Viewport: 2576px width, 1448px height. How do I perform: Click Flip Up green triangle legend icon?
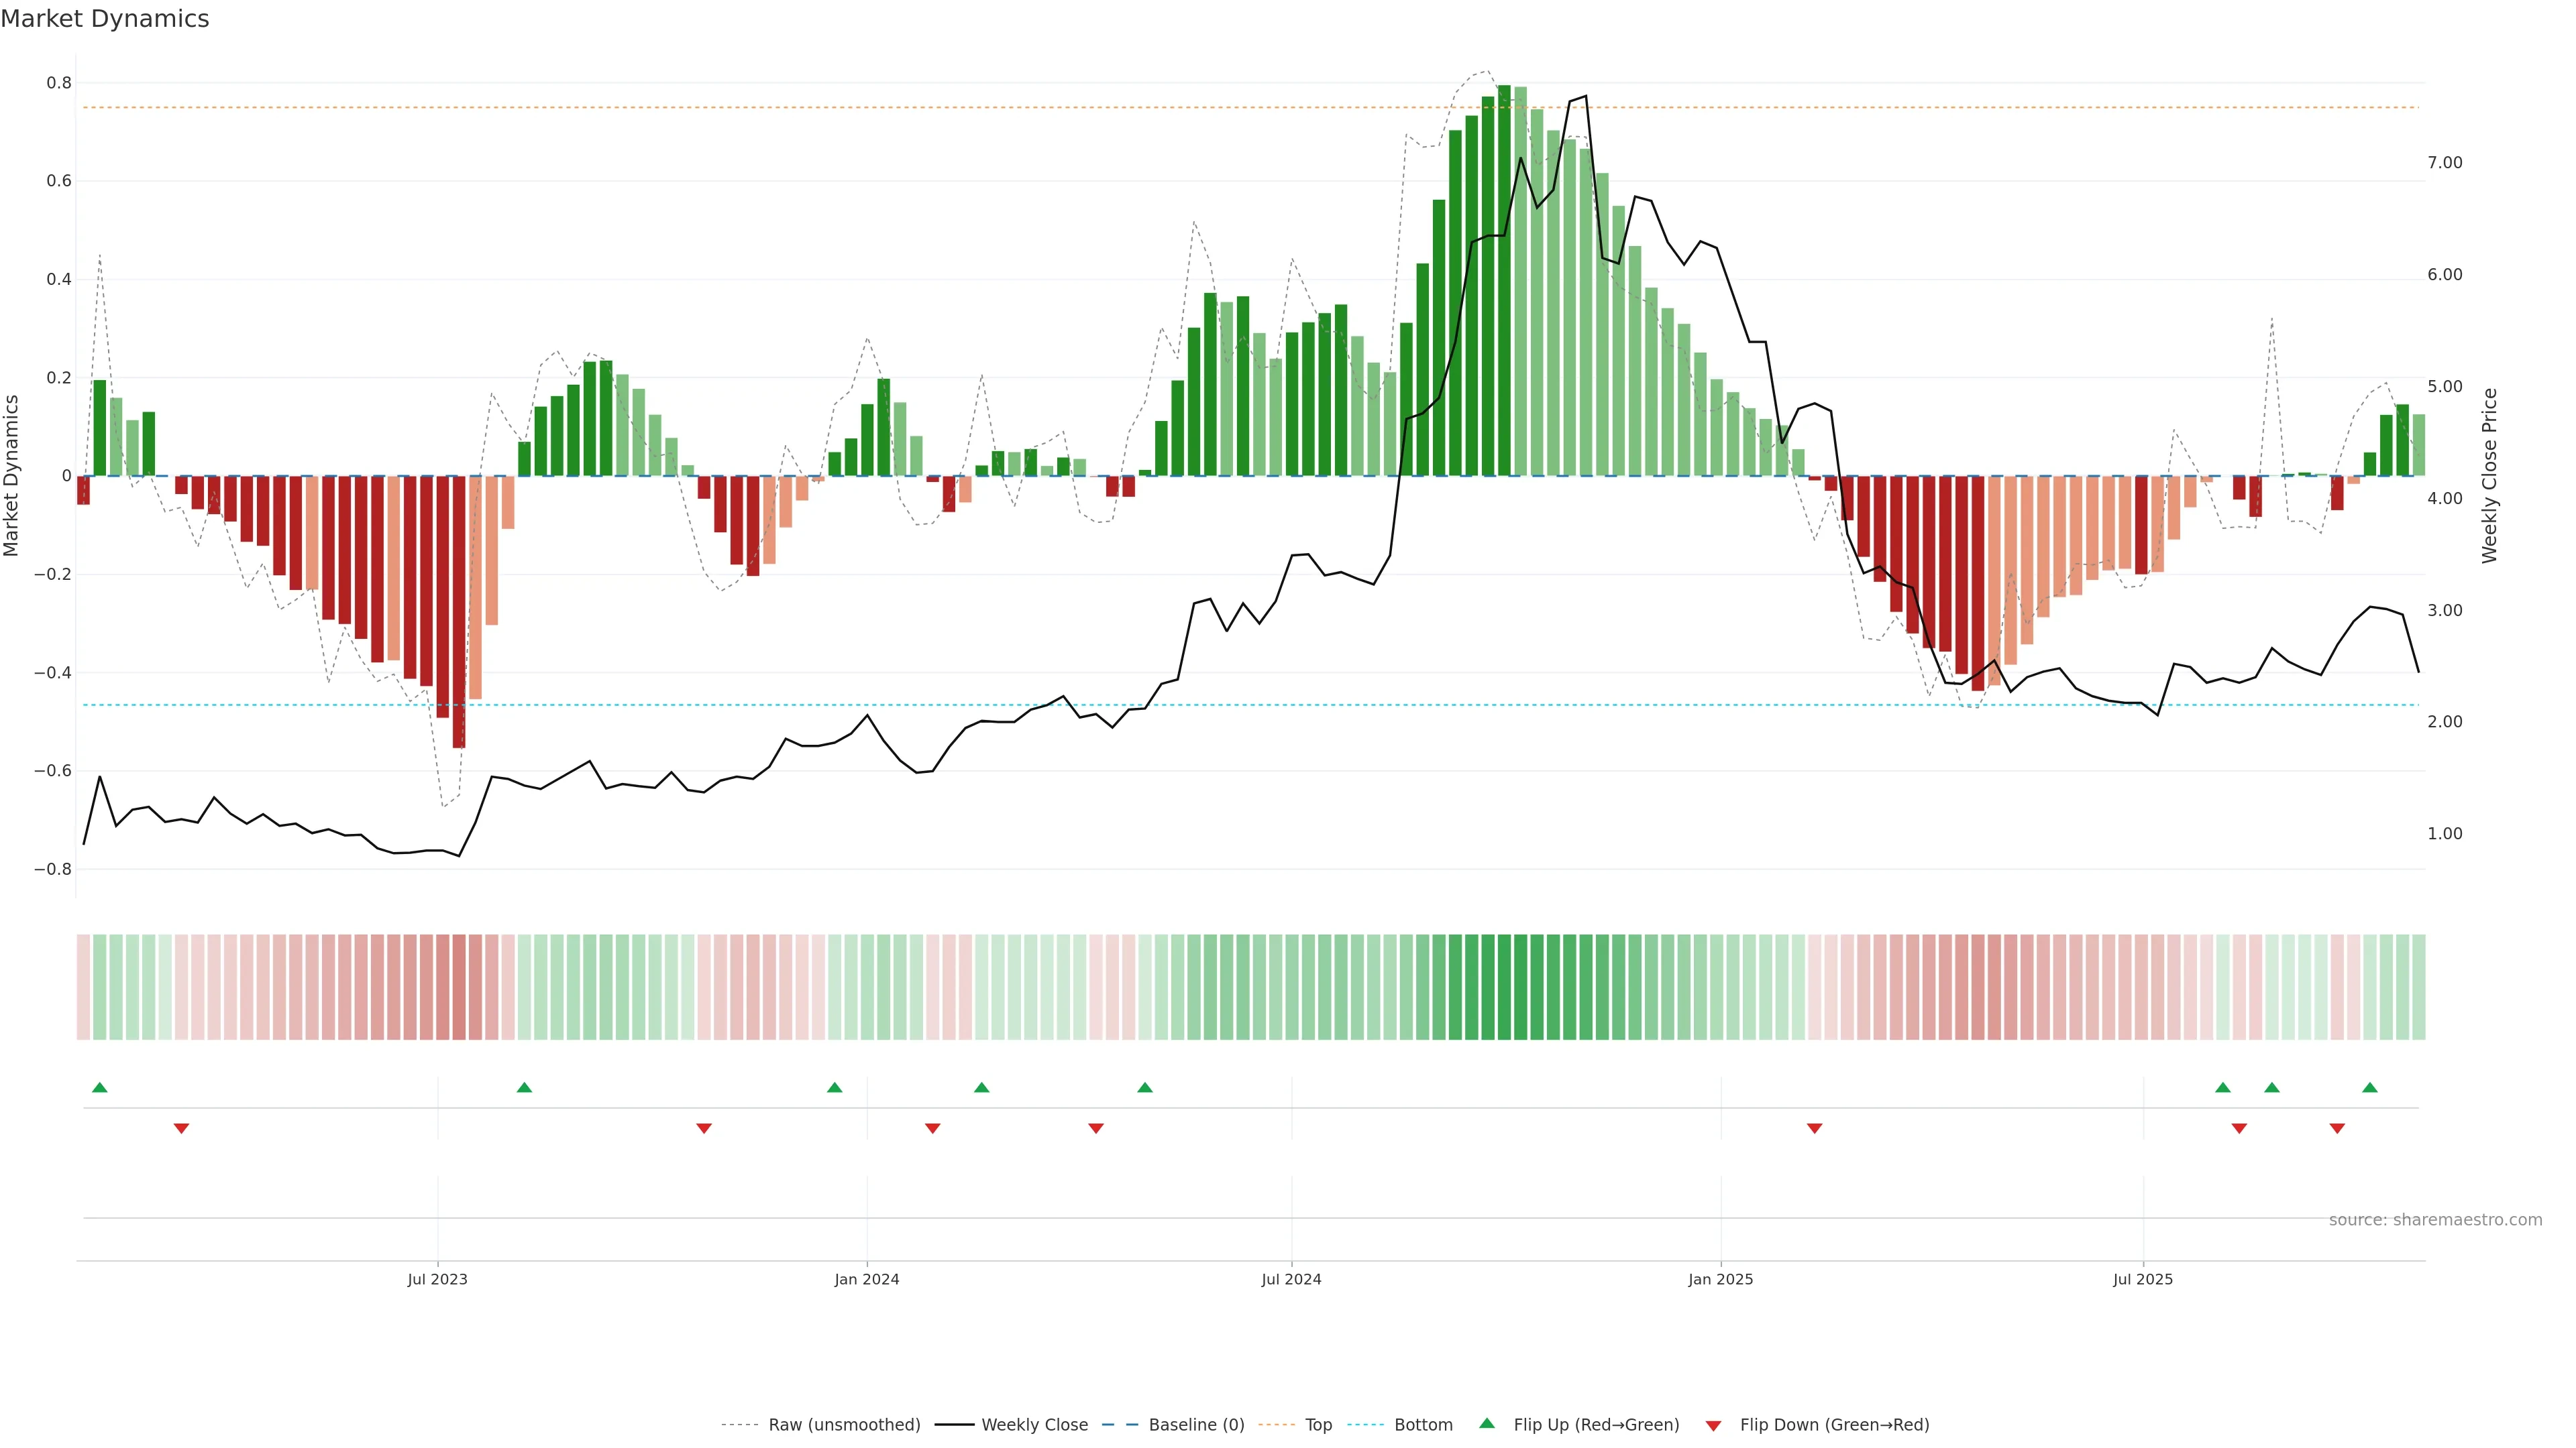click(1487, 1423)
